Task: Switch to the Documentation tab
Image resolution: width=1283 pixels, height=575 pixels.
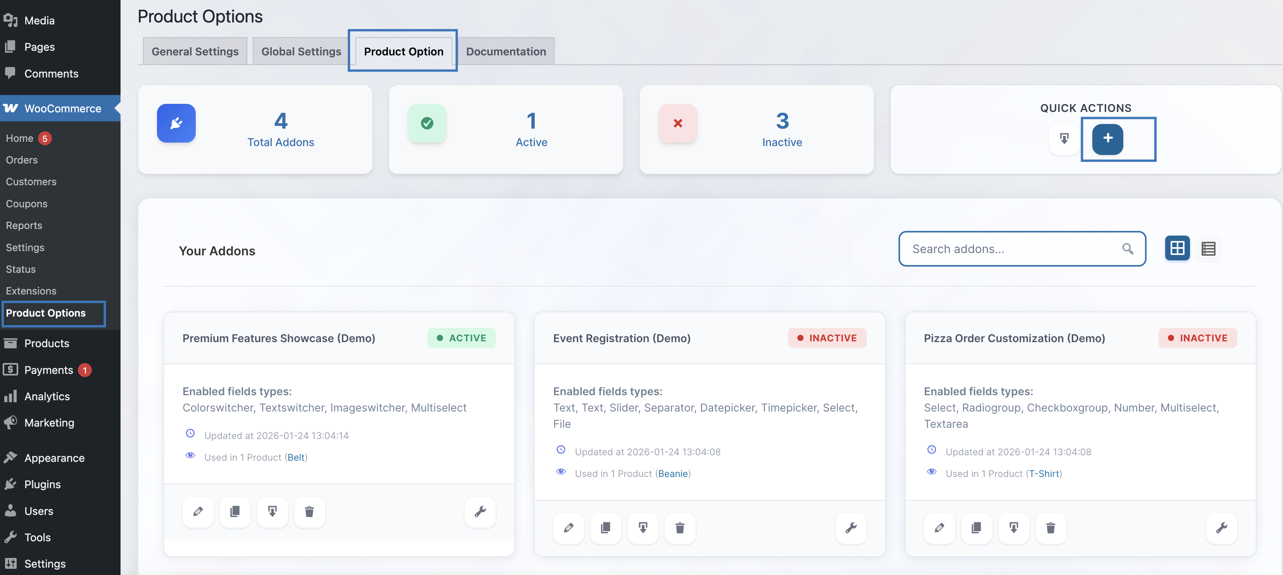Action: click(x=505, y=51)
